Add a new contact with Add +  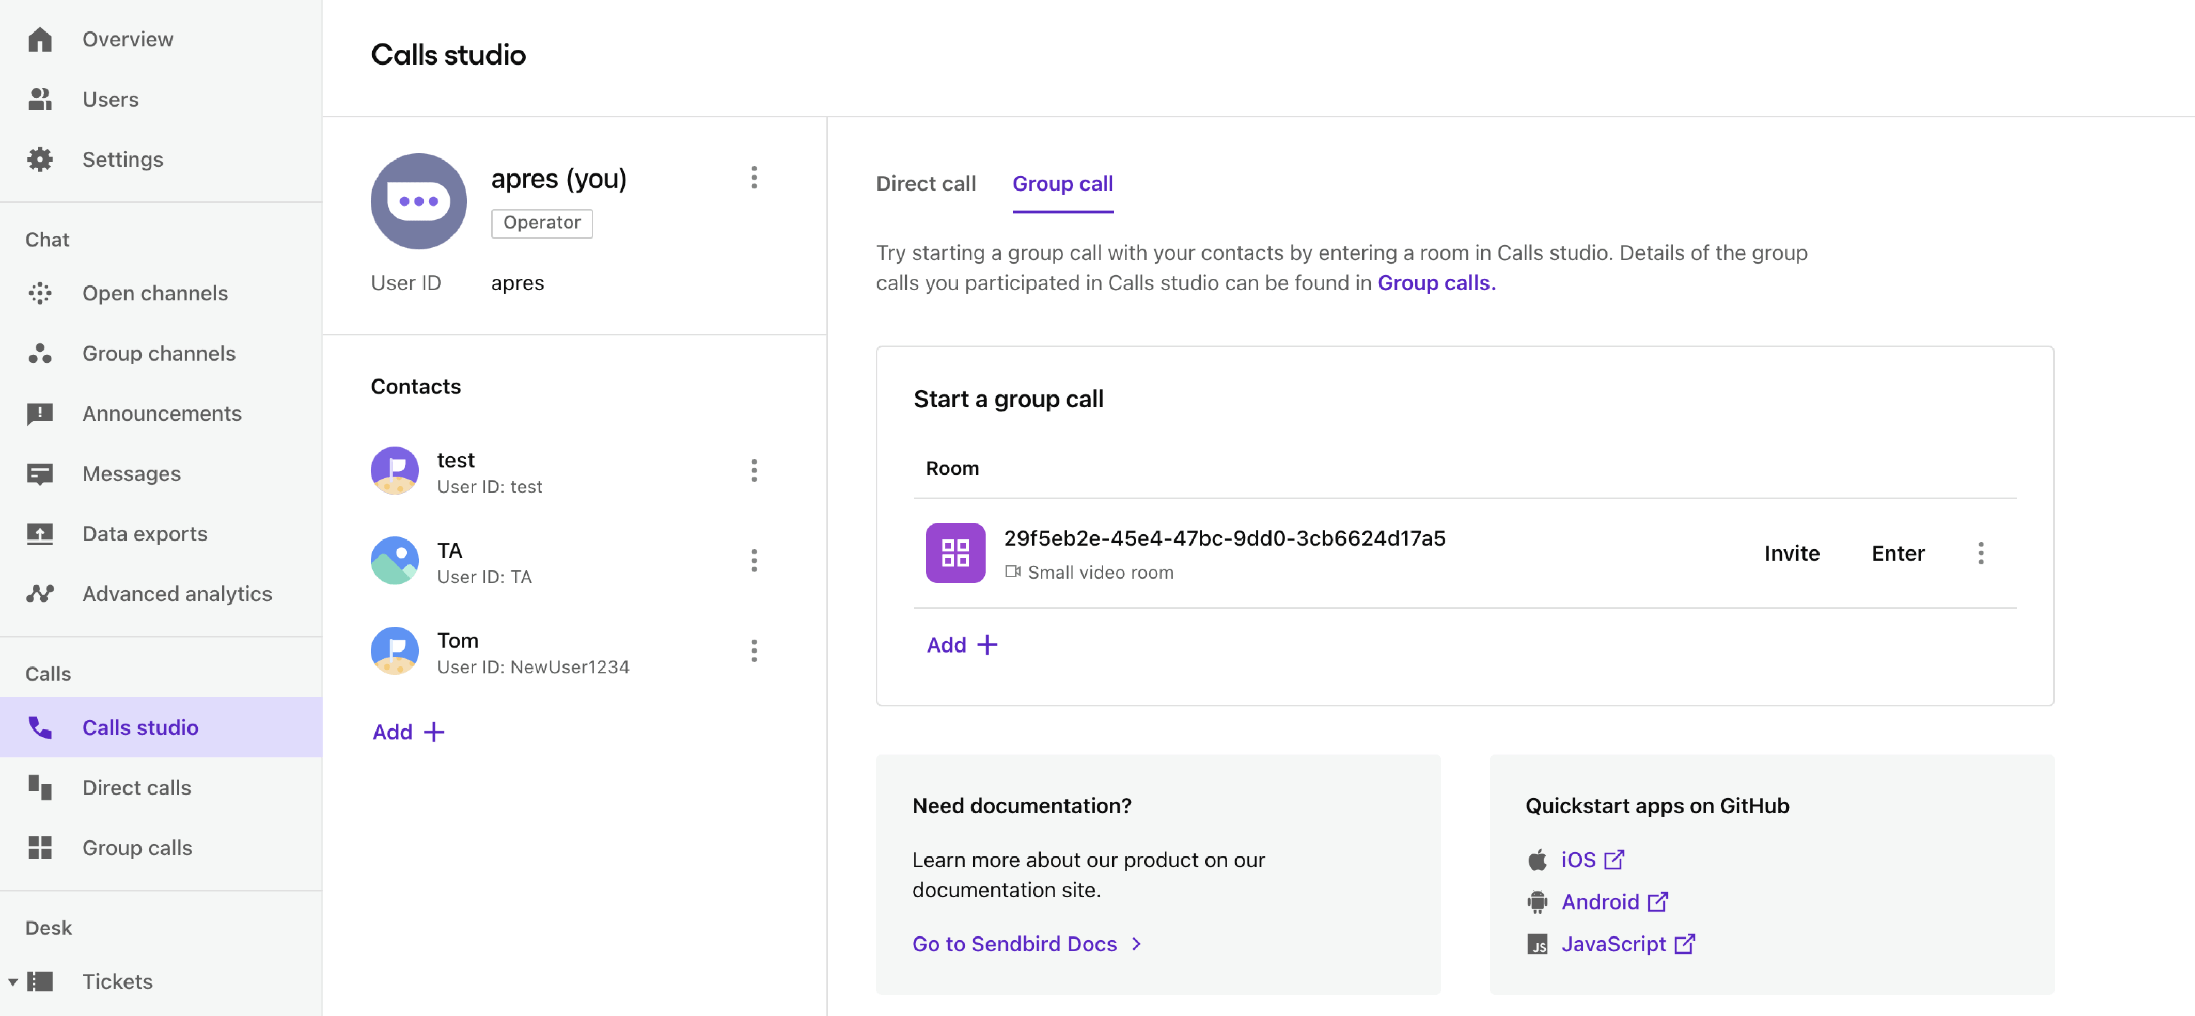pyautogui.click(x=408, y=733)
